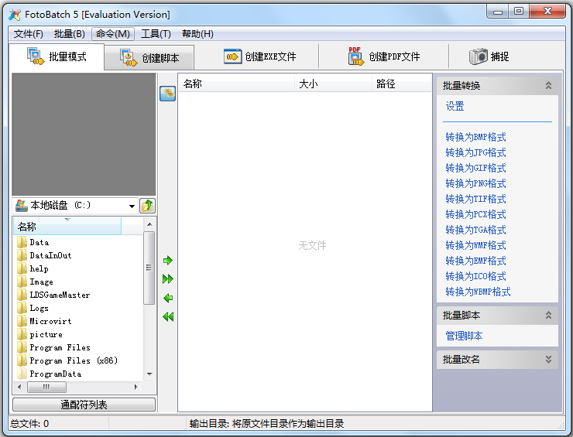This screenshot has height=437, width=573.
Task: Click 转换为TIF格式 link
Action: (x=475, y=199)
